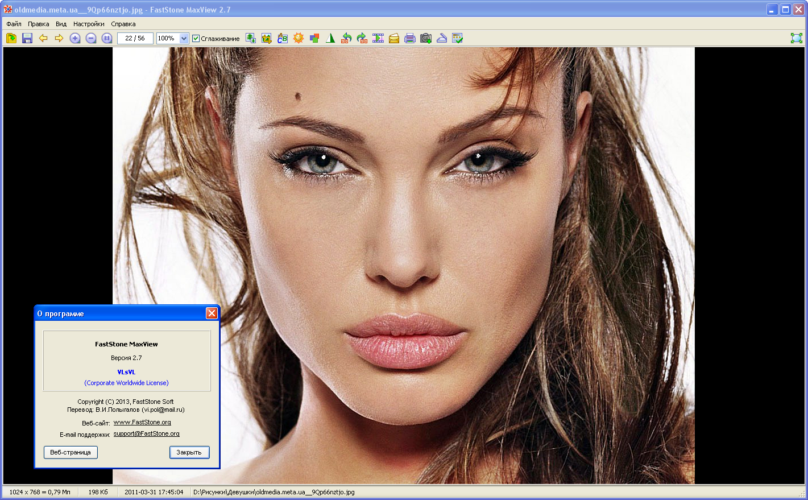The width and height of the screenshot is (808, 500).
Task: Go to next image with right arrow
Action: pyautogui.click(x=59, y=38)
